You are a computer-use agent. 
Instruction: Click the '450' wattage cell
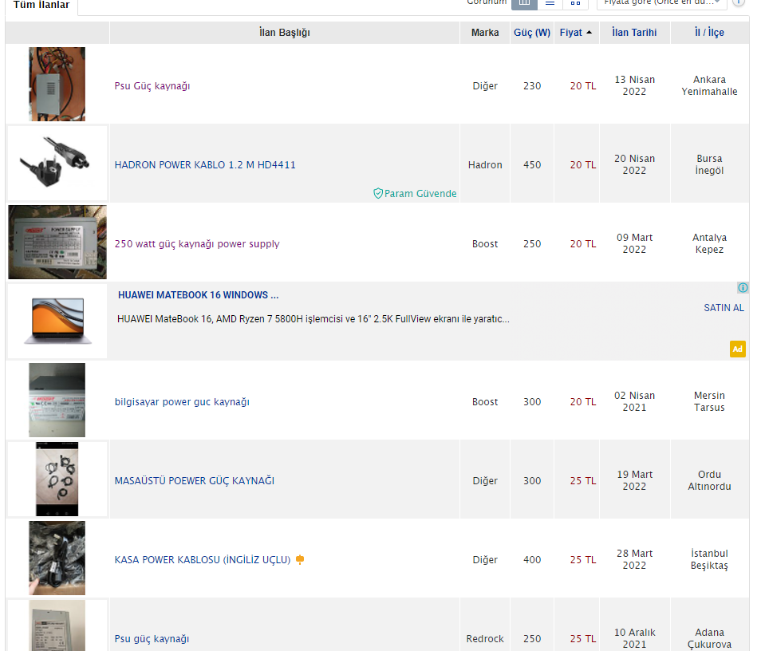532,165
